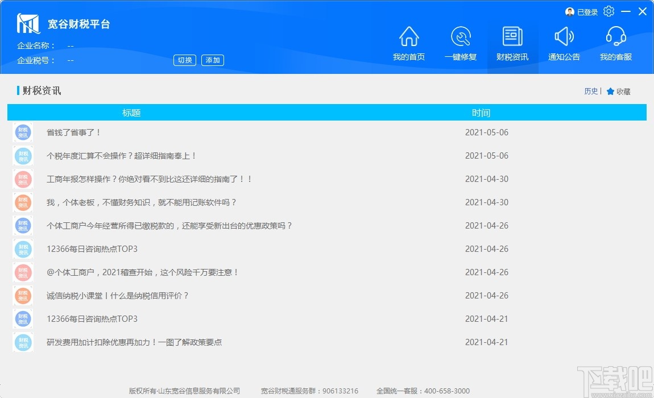The width and height of the screenshot is (654, 398).
Task: Open 切换 to switch enterprise
Action: (184, 60)
